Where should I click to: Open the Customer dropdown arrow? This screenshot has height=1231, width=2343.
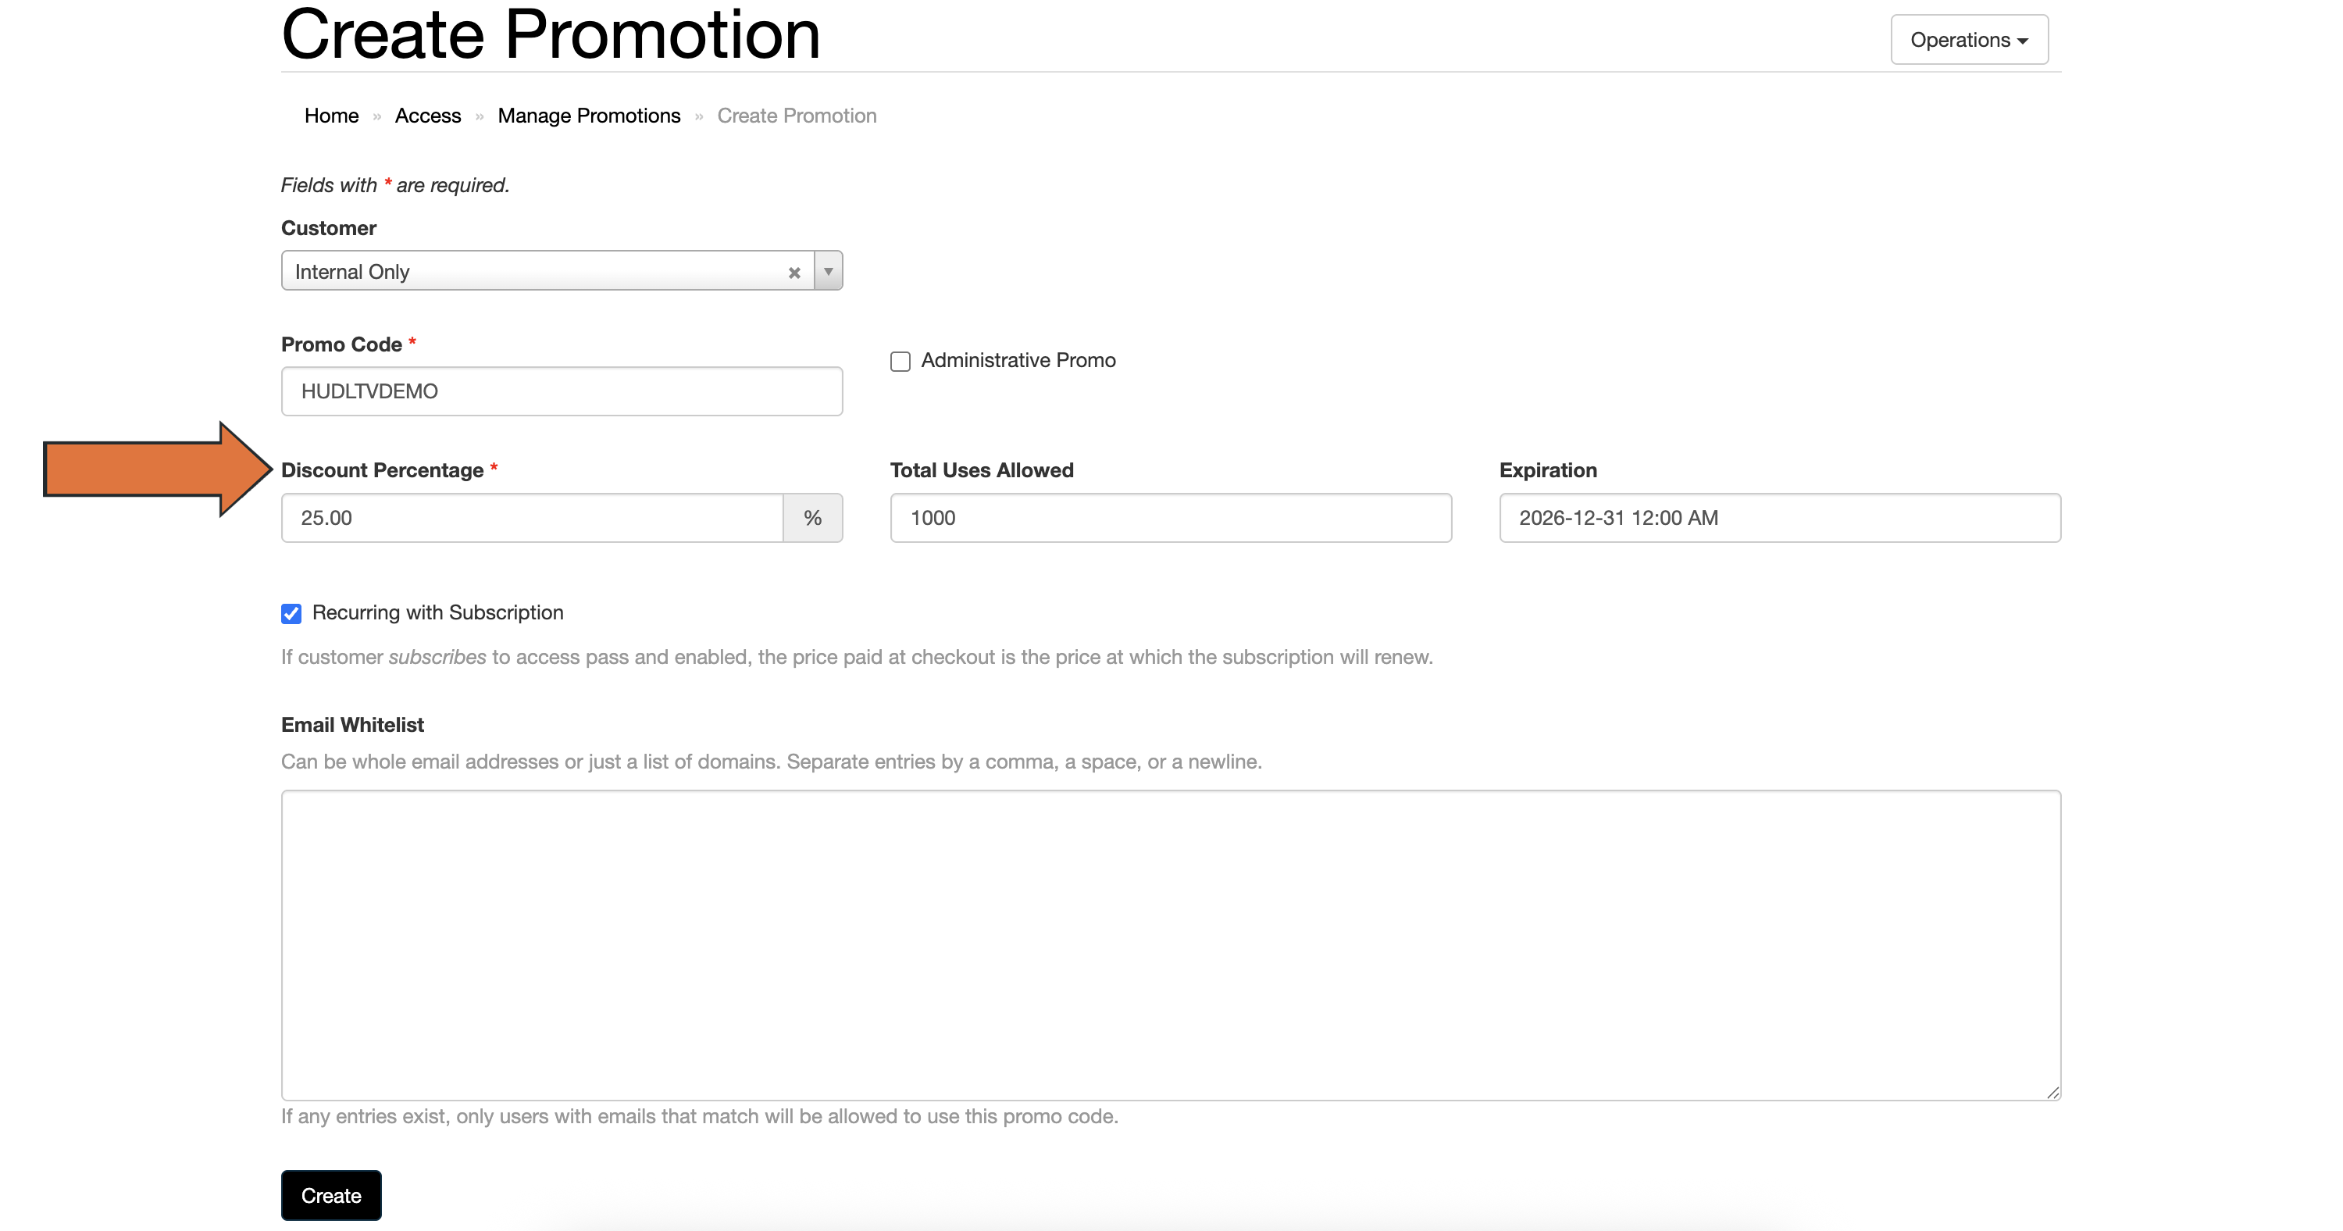click(829, 271)
